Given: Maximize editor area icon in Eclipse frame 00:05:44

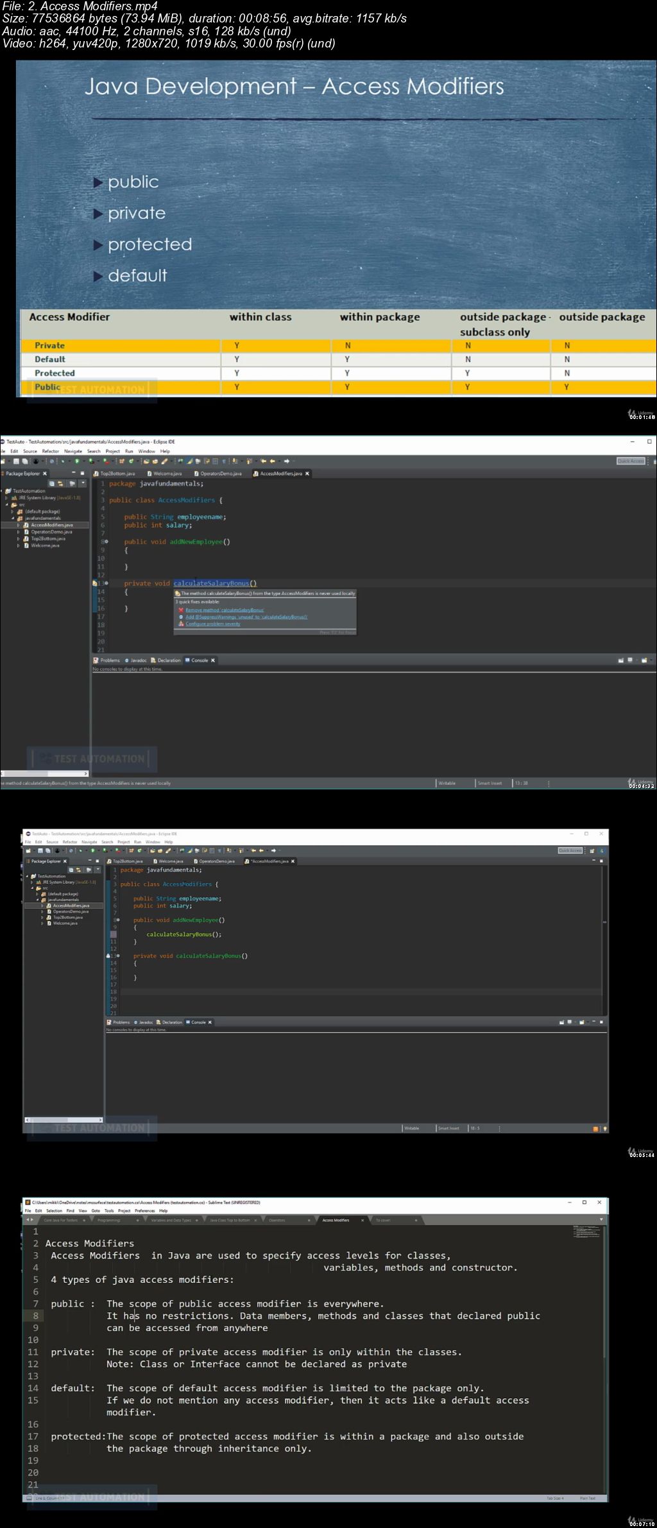Looking at the screenshot, I should pyautogui.click(x=602, y=861).
